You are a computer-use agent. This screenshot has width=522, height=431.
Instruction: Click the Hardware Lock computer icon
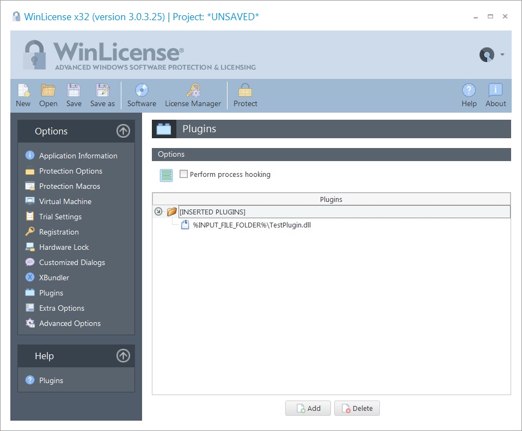click(x=30, y=247)
